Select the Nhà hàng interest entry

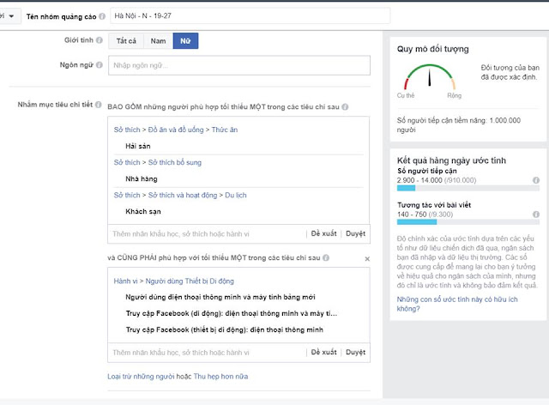(142, 179)
